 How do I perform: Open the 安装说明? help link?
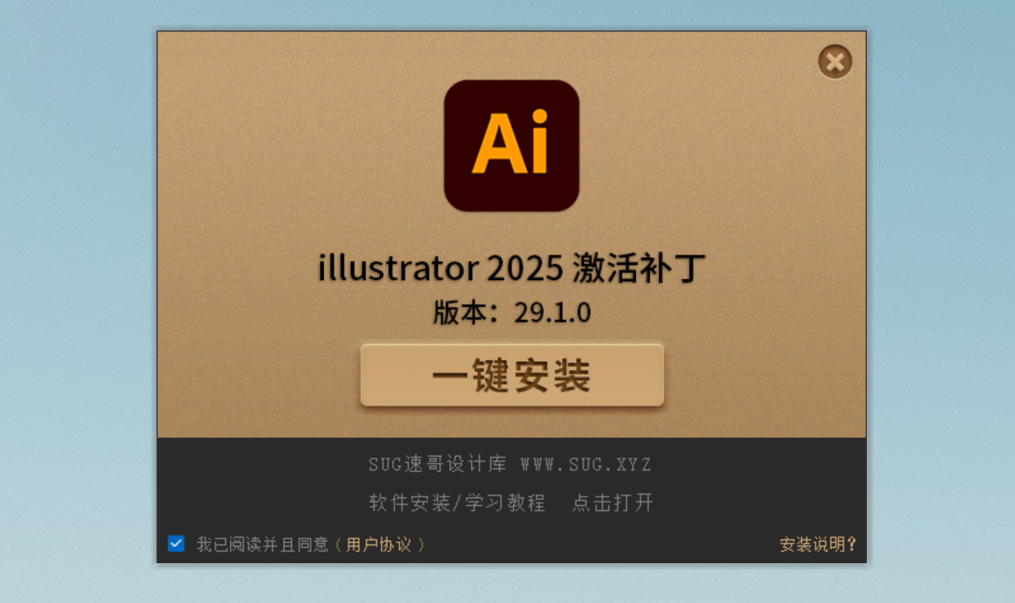tap(817, 545)
